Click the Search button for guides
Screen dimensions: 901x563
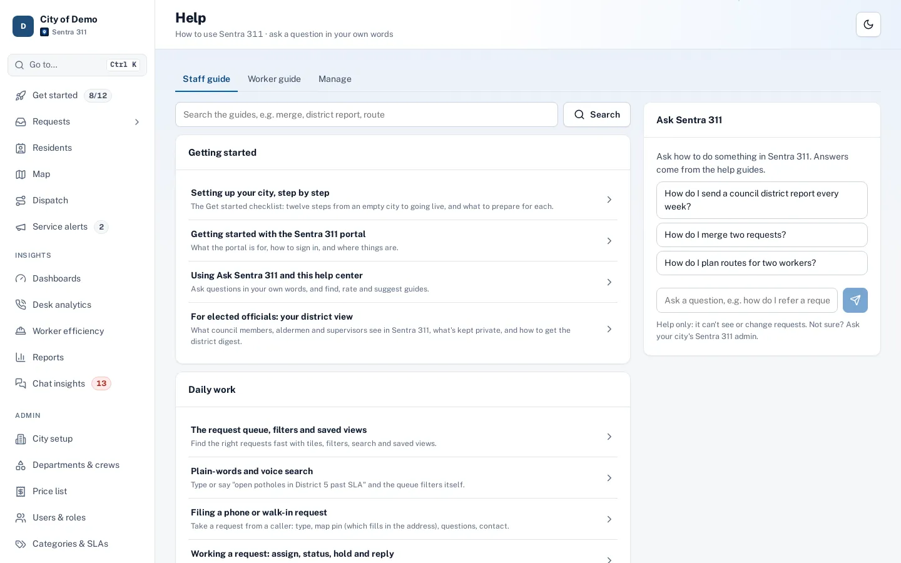597,114
